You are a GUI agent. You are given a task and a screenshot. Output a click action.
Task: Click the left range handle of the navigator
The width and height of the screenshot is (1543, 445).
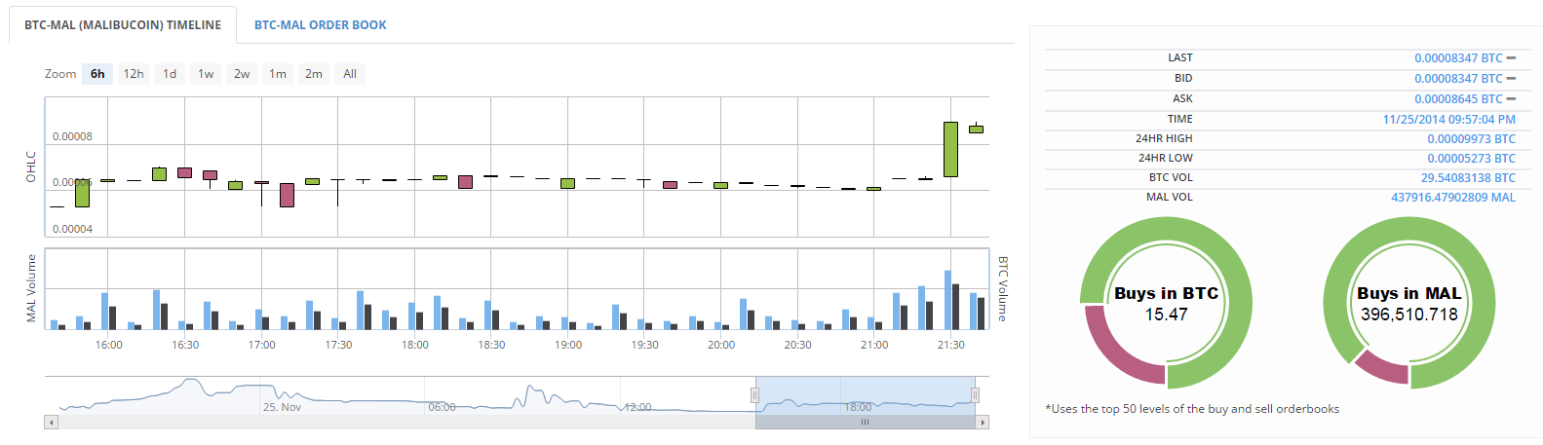754,394
